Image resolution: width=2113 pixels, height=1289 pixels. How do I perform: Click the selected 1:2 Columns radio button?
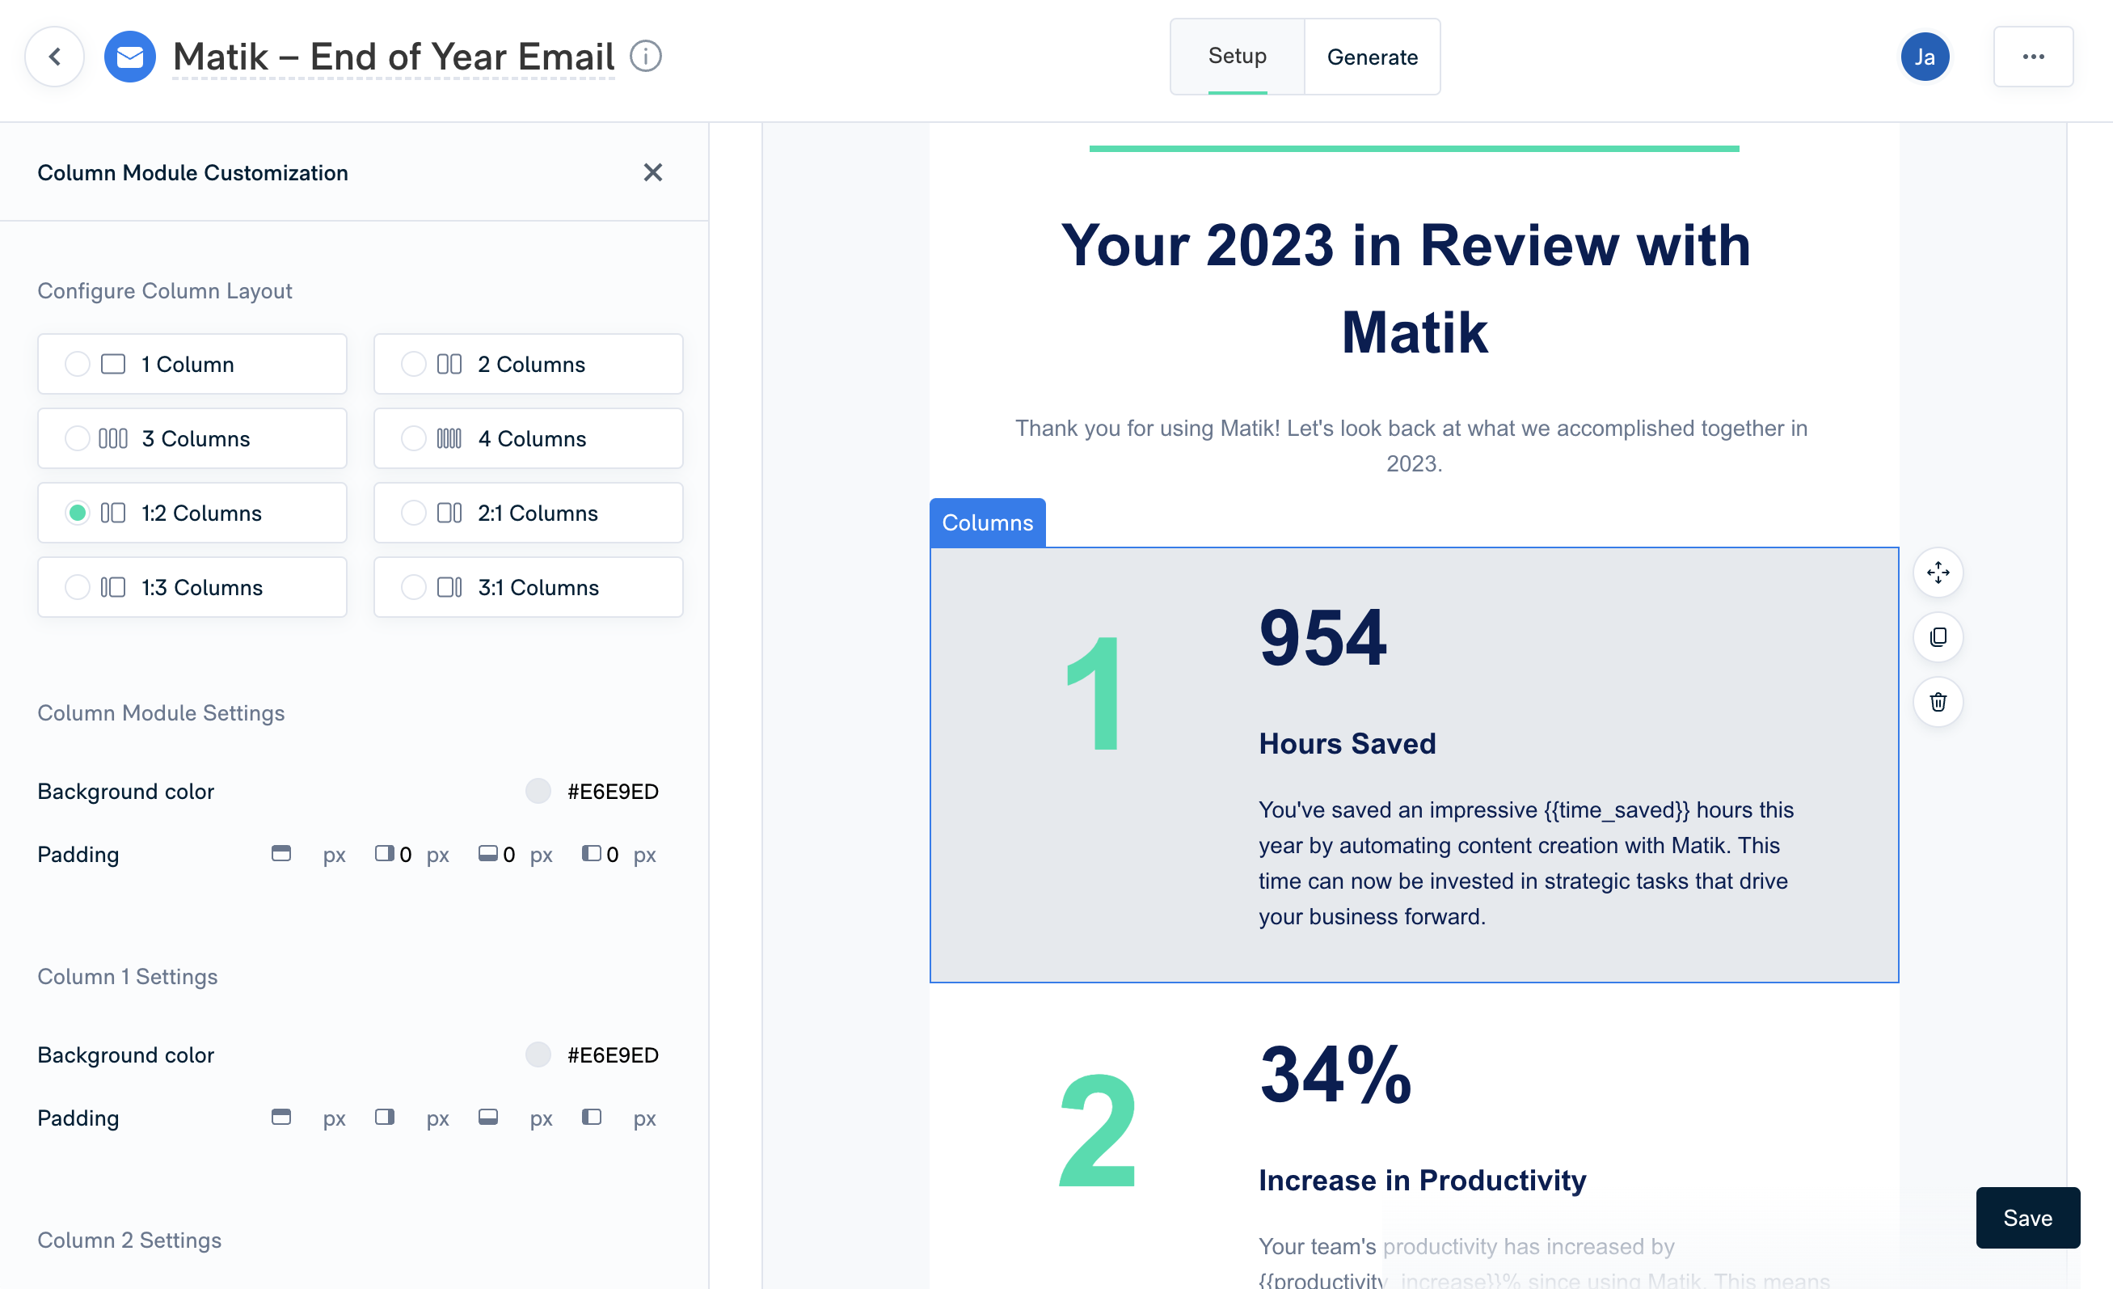click(x=77, y=513)
